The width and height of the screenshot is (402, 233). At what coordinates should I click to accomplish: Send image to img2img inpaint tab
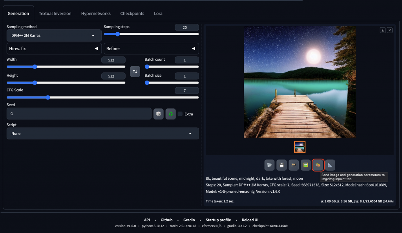click(318, 165)
